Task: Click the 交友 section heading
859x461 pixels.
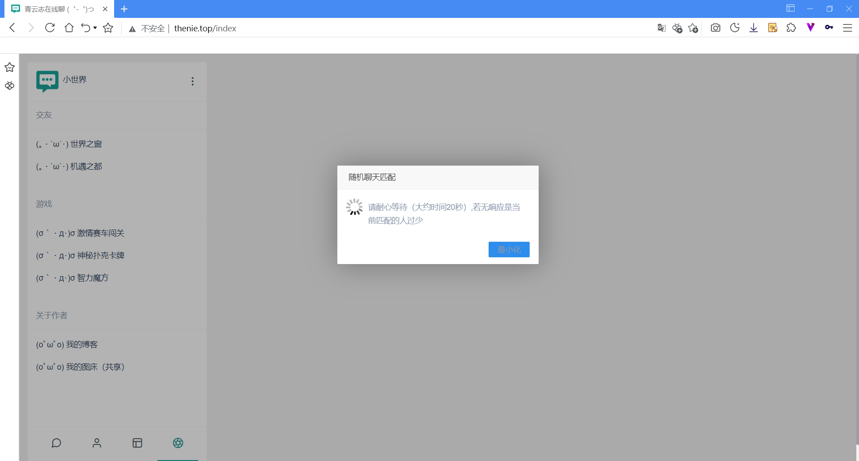Action: coord(44,115)
